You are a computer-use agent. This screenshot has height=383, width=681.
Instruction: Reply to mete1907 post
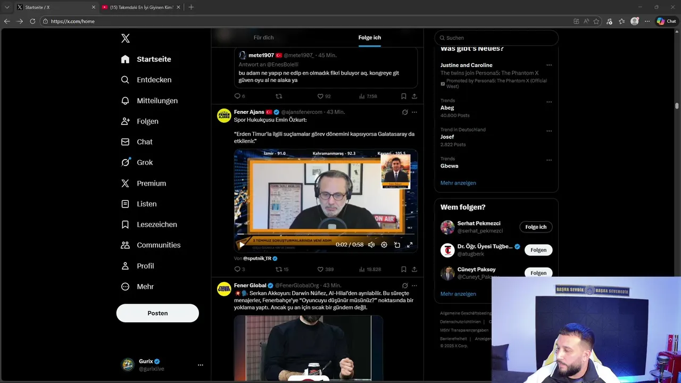[x=239, y=96]
